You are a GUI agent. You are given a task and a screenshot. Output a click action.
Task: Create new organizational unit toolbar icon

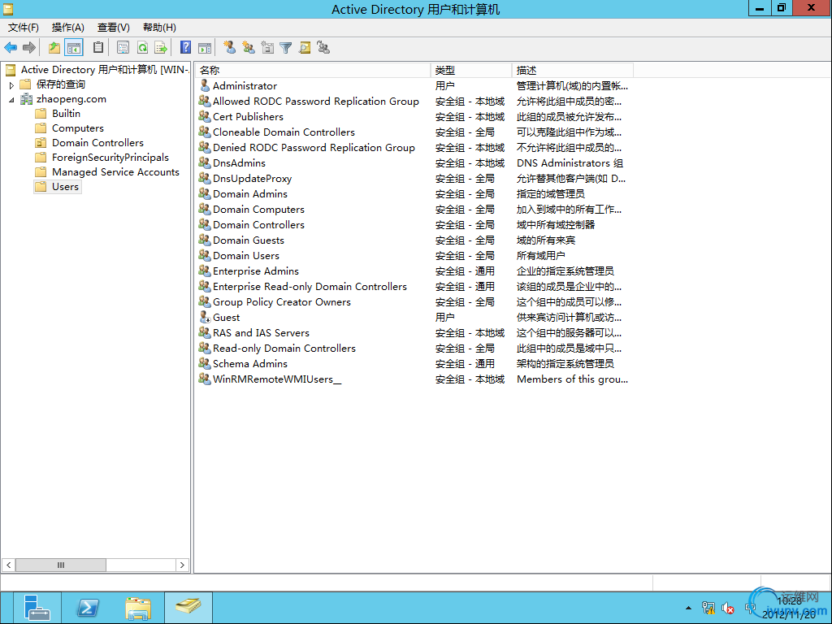(x=267, y=48)
